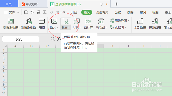Screen dimensions: 172x96
Task: Switch to the 开始 ribbon tab
Action: [74, 12]
